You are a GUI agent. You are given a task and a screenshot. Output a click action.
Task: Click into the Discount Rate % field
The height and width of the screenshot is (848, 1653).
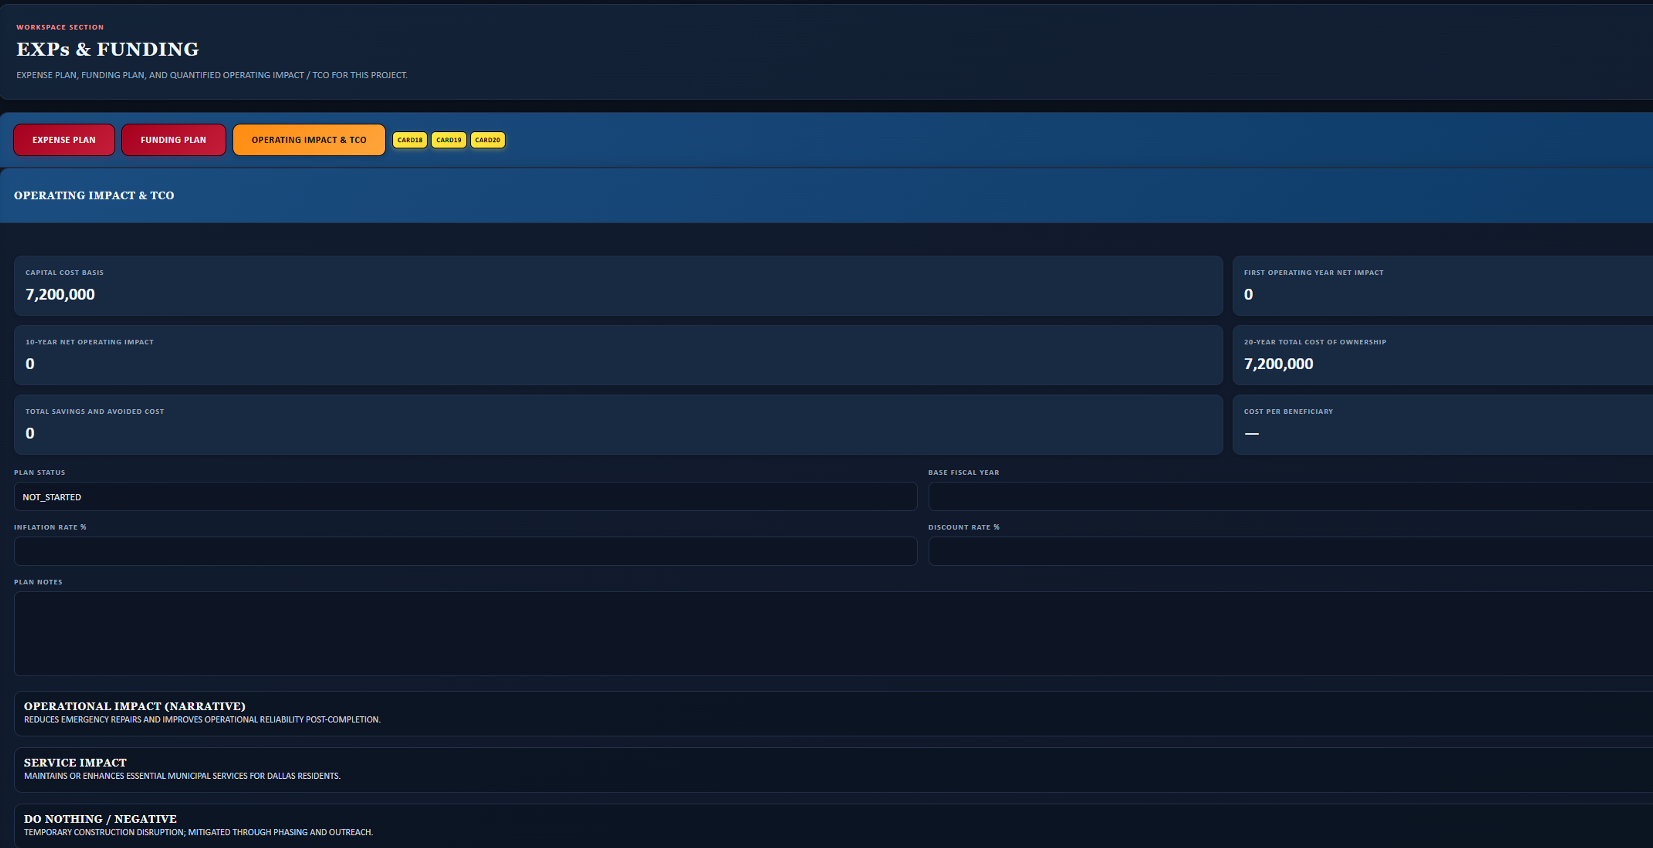point(1291,551)
